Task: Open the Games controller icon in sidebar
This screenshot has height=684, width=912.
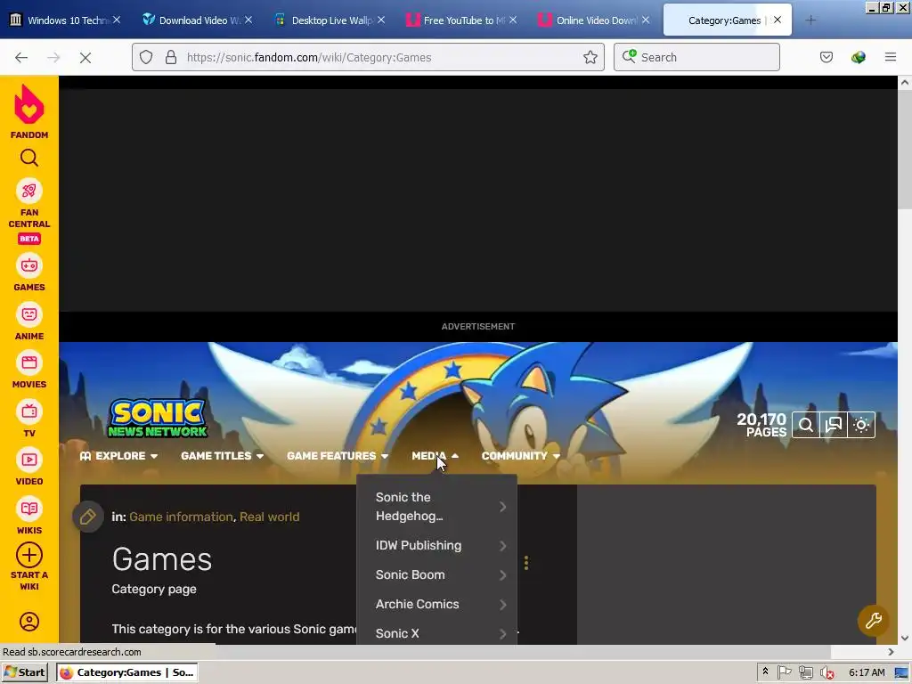Action: pos(29,265)
